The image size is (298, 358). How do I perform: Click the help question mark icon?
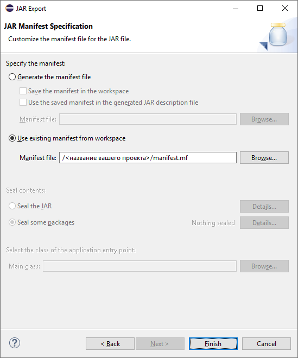pyautogui.click(x=15, y=343)
